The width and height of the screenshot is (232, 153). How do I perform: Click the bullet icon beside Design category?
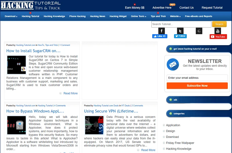(164, 131)
